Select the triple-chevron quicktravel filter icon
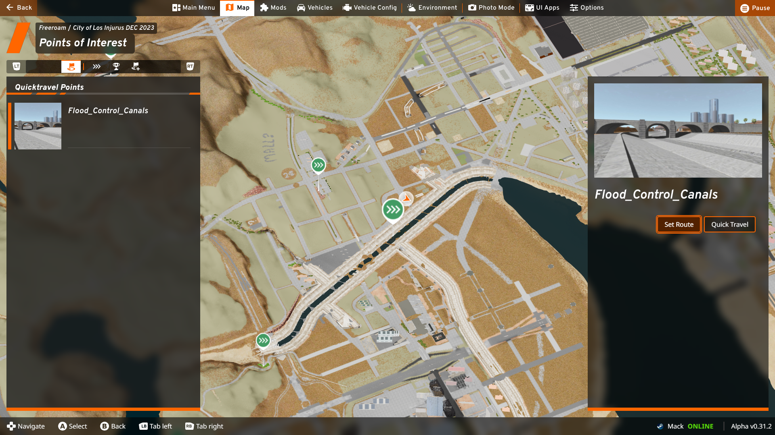The width and height of the screenshot is (775, 435). [x=96, y=67]
